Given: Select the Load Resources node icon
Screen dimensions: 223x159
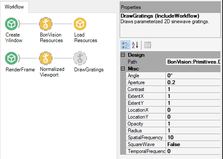Looking at the screenshot, I should [80, 24].
